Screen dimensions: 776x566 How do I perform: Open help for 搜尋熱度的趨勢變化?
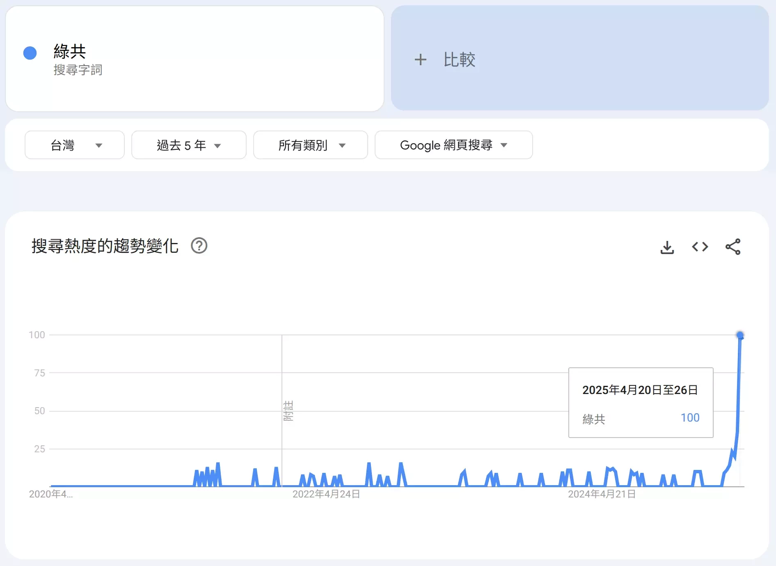click(x=199, y=246)
